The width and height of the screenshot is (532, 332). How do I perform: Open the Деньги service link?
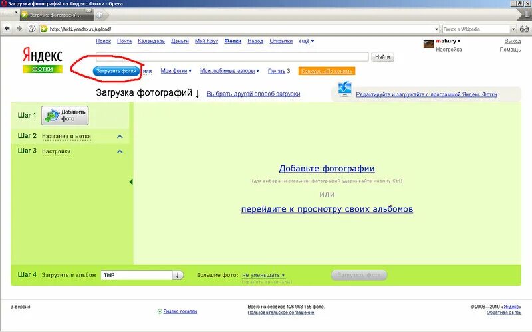pyautogui.click(x=180, y=41)
